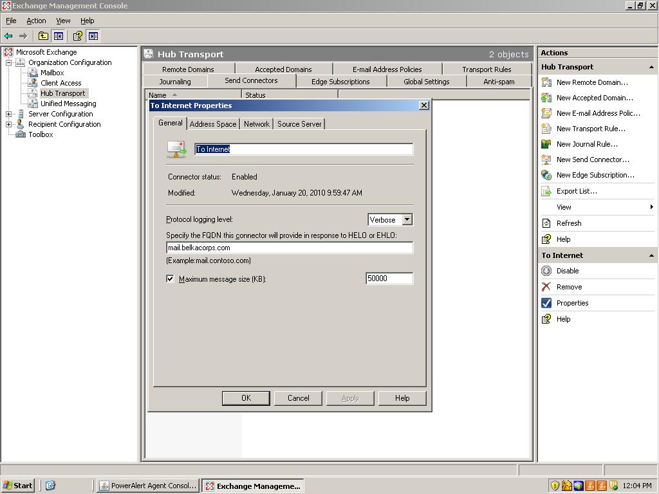Open Protocol logging level dropdown

coord(407,219)
